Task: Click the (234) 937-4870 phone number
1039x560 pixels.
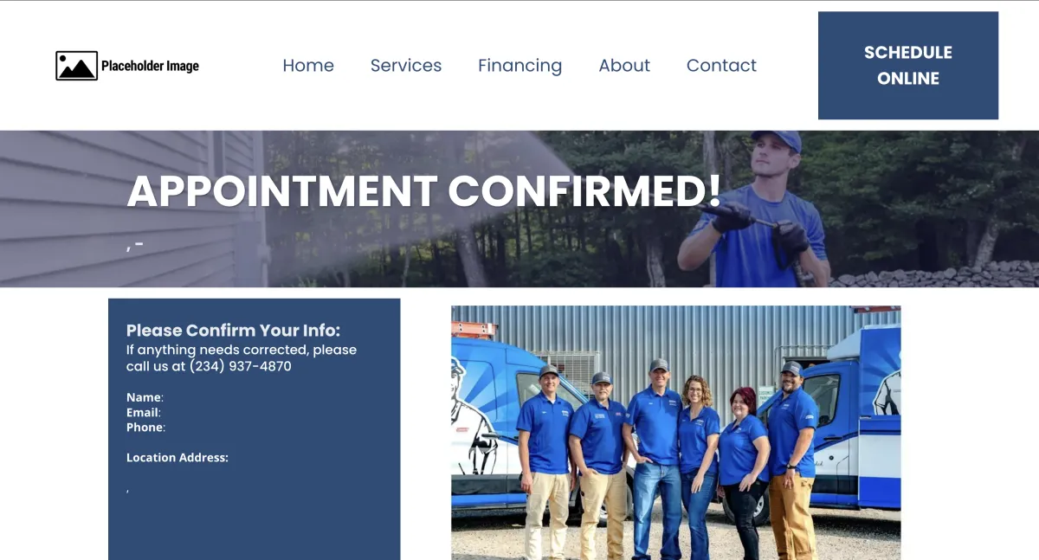Action: [x=241, y=366]
